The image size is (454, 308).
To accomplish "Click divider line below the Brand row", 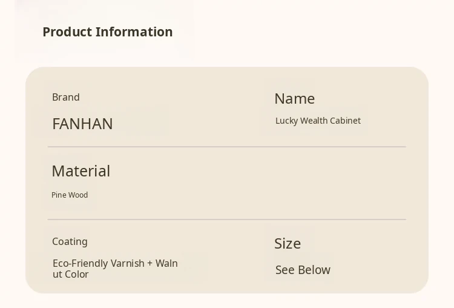I will coord(226,147).
